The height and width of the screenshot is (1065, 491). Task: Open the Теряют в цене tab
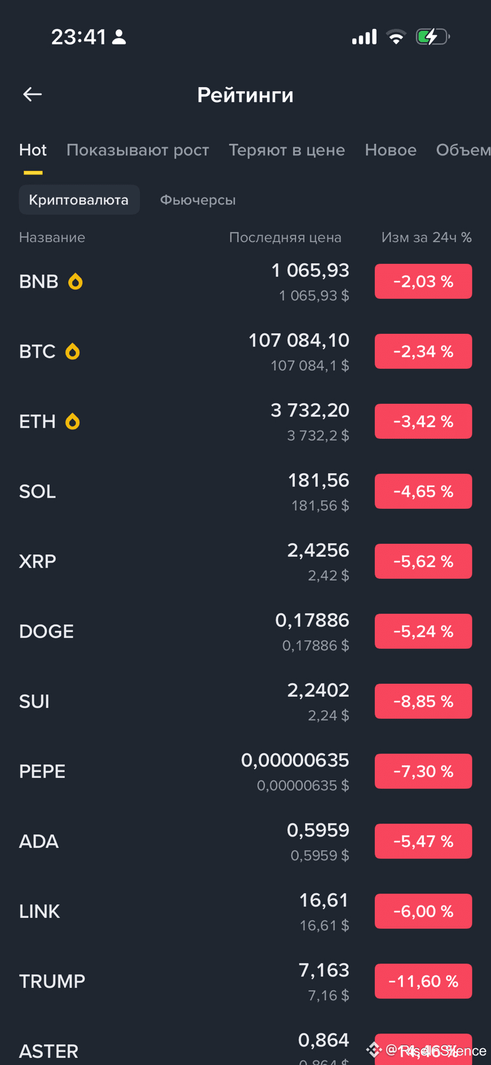click(x=287, y=150)
